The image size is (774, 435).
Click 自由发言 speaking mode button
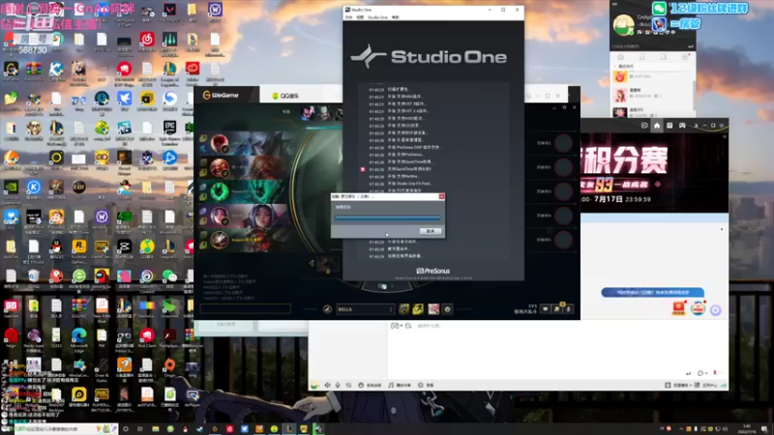pos(371,385)
